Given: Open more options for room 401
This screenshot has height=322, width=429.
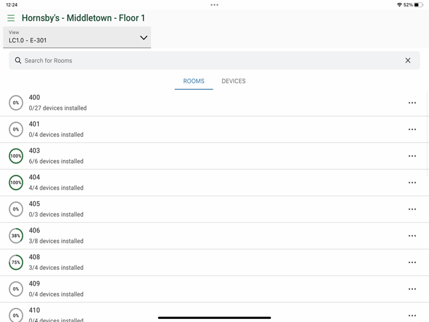Looking at the screenshot, I should 412,129.
